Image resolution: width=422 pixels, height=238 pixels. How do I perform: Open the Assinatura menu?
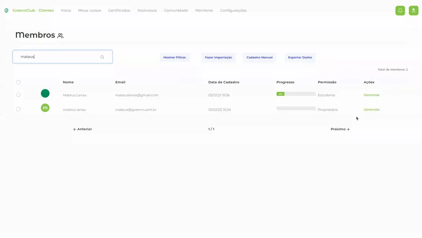(147, 10)
